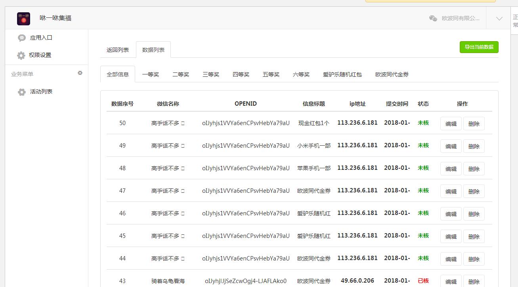
Task: Select the 欧波同代金券 filter tab
Action: pyautogui.click(x=392, y=74)
